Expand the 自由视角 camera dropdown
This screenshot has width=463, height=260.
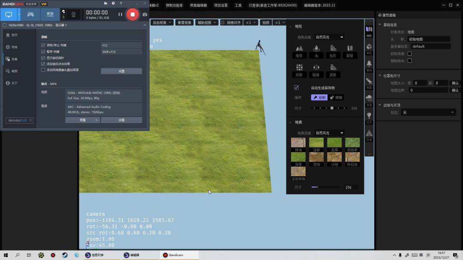click(162, 22)
